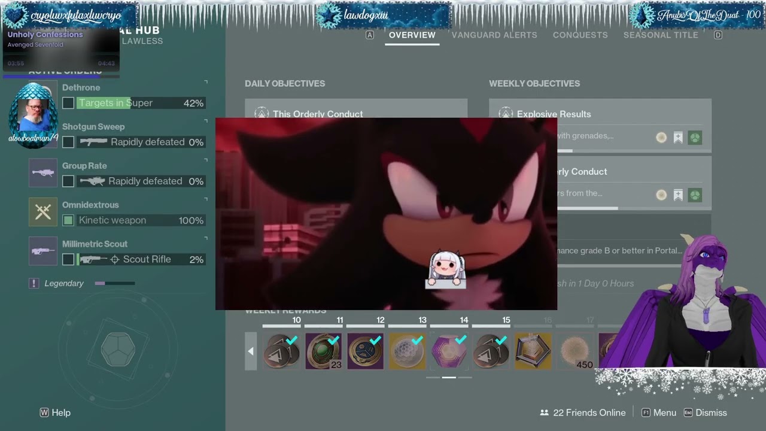This screenshot has height=431, width=766.
Task: Click the Weekly Objectives heading
Action: [534, 83]
